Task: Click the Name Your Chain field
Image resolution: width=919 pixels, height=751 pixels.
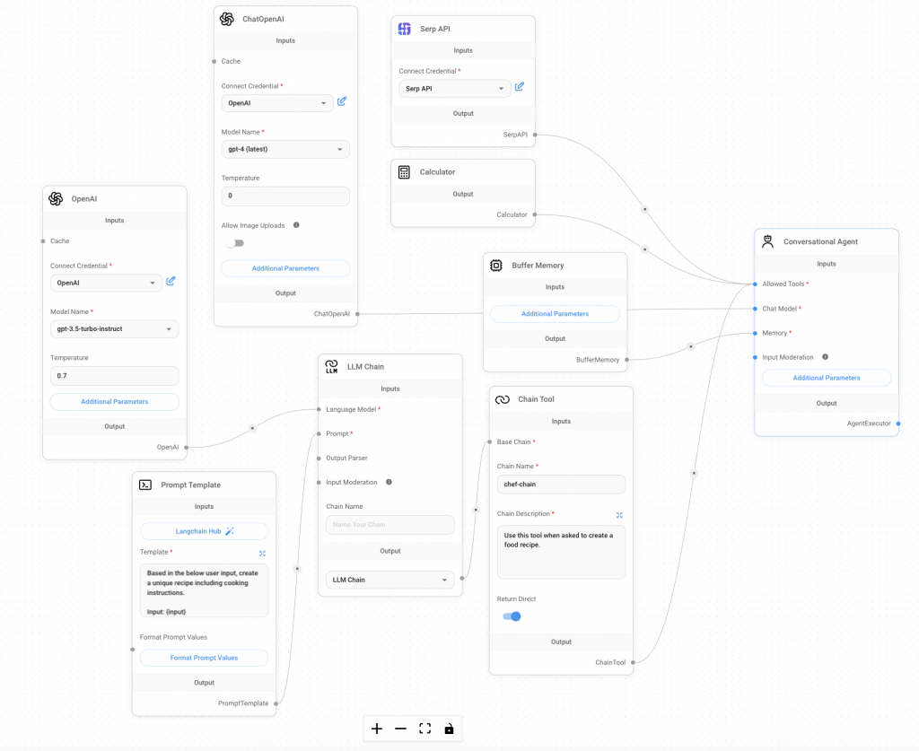Action: (390, 525)
